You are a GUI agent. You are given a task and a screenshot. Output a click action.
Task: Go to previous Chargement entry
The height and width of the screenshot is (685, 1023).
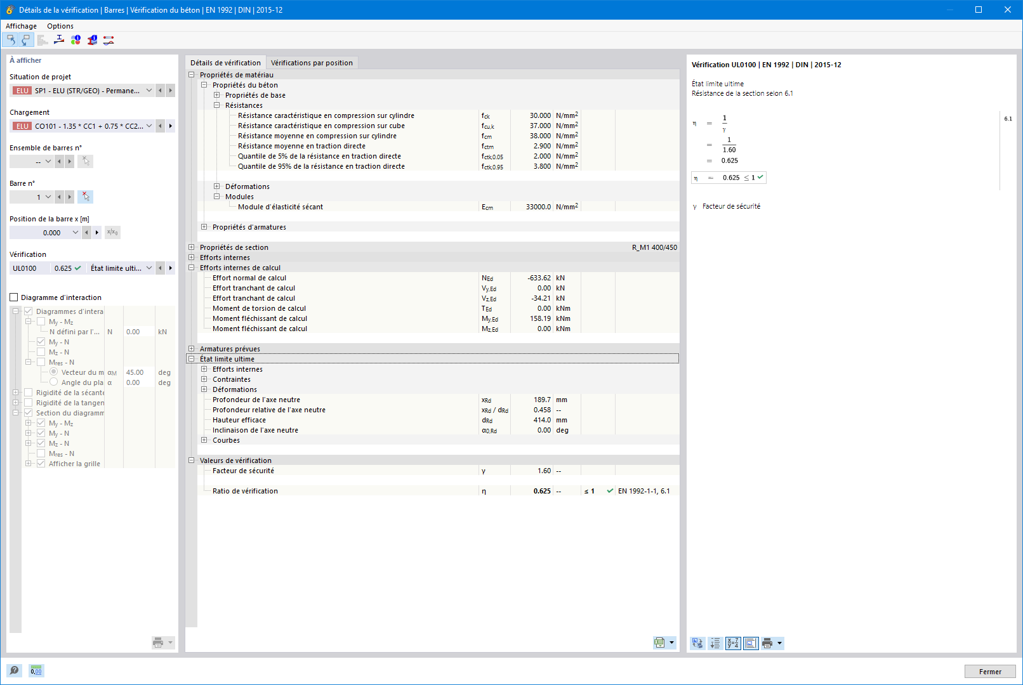coord(161,126)
